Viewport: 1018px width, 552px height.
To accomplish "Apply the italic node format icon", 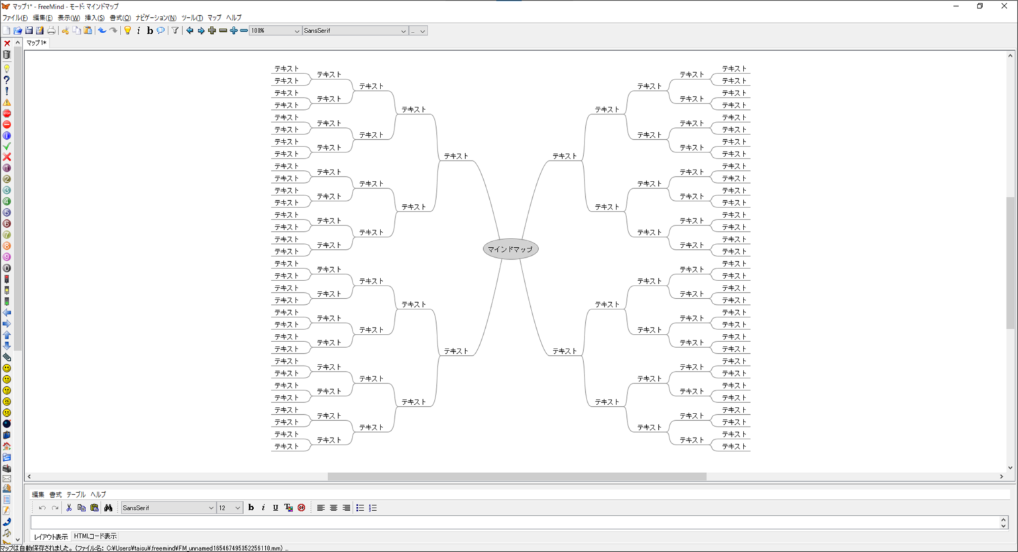I will 139,30.
